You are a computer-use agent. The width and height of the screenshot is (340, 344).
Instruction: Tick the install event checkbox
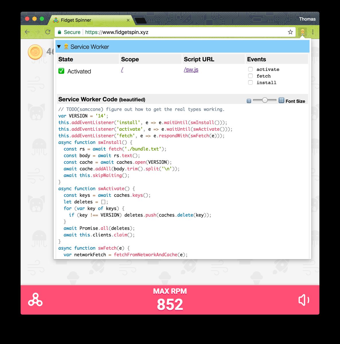pyautogui.click(x=250, y=83)
